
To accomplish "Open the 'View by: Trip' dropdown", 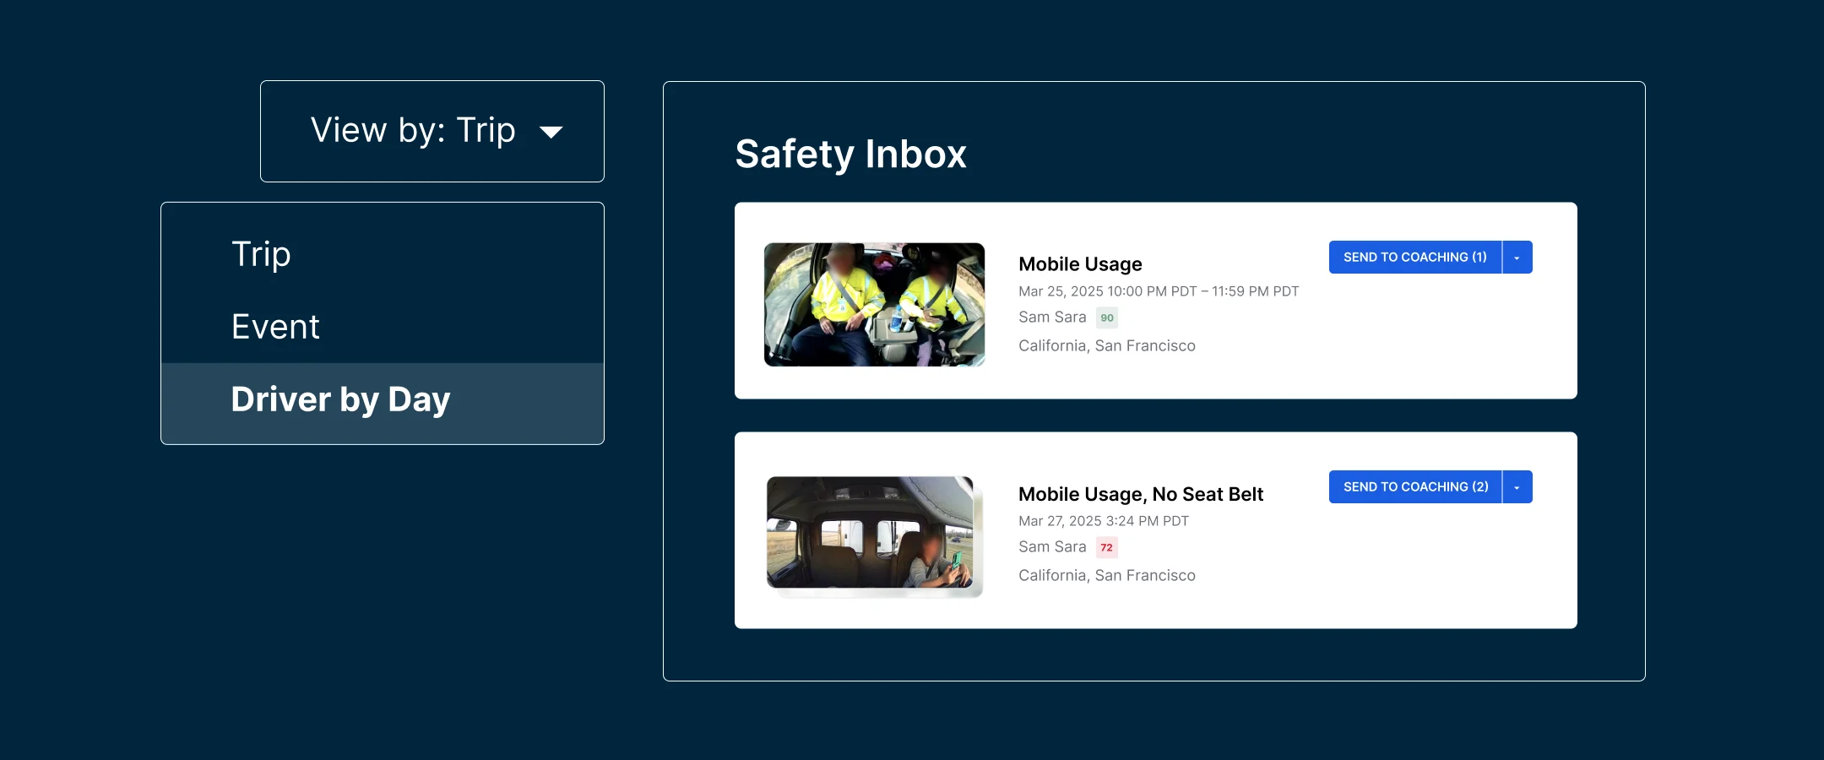I will tap(432, 131).
